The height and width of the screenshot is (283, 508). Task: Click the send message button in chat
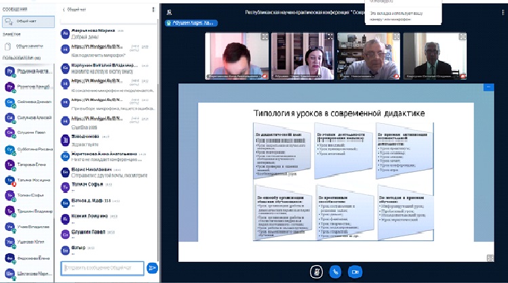point(152,268)
